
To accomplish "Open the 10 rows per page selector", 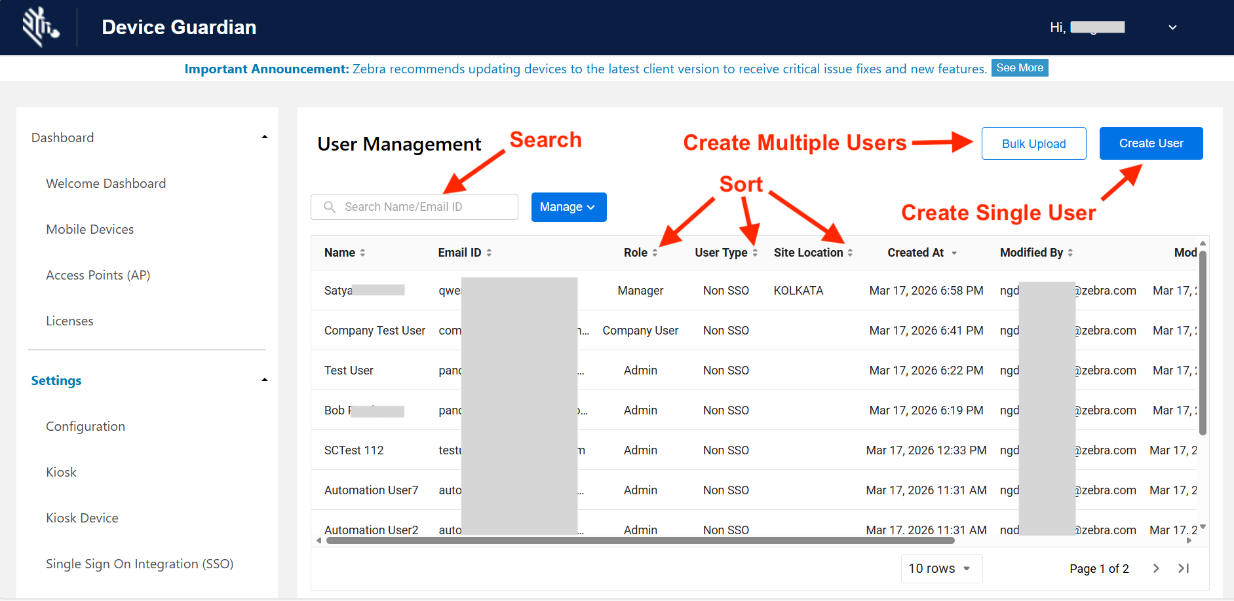I will [941, 568].
